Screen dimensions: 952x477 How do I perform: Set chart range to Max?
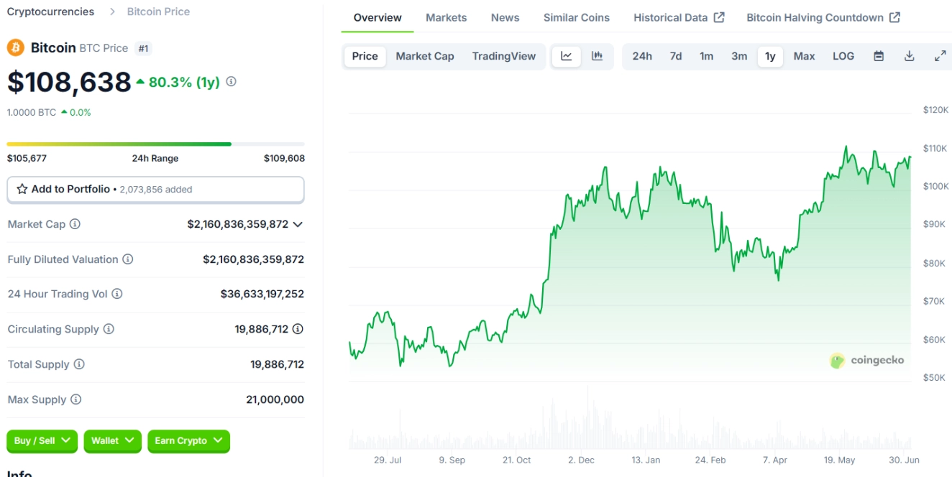[x=804, y=56]
